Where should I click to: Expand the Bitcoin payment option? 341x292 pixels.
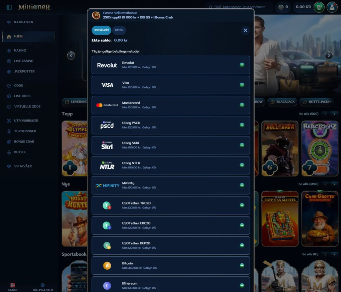click(x=242, y=265)
